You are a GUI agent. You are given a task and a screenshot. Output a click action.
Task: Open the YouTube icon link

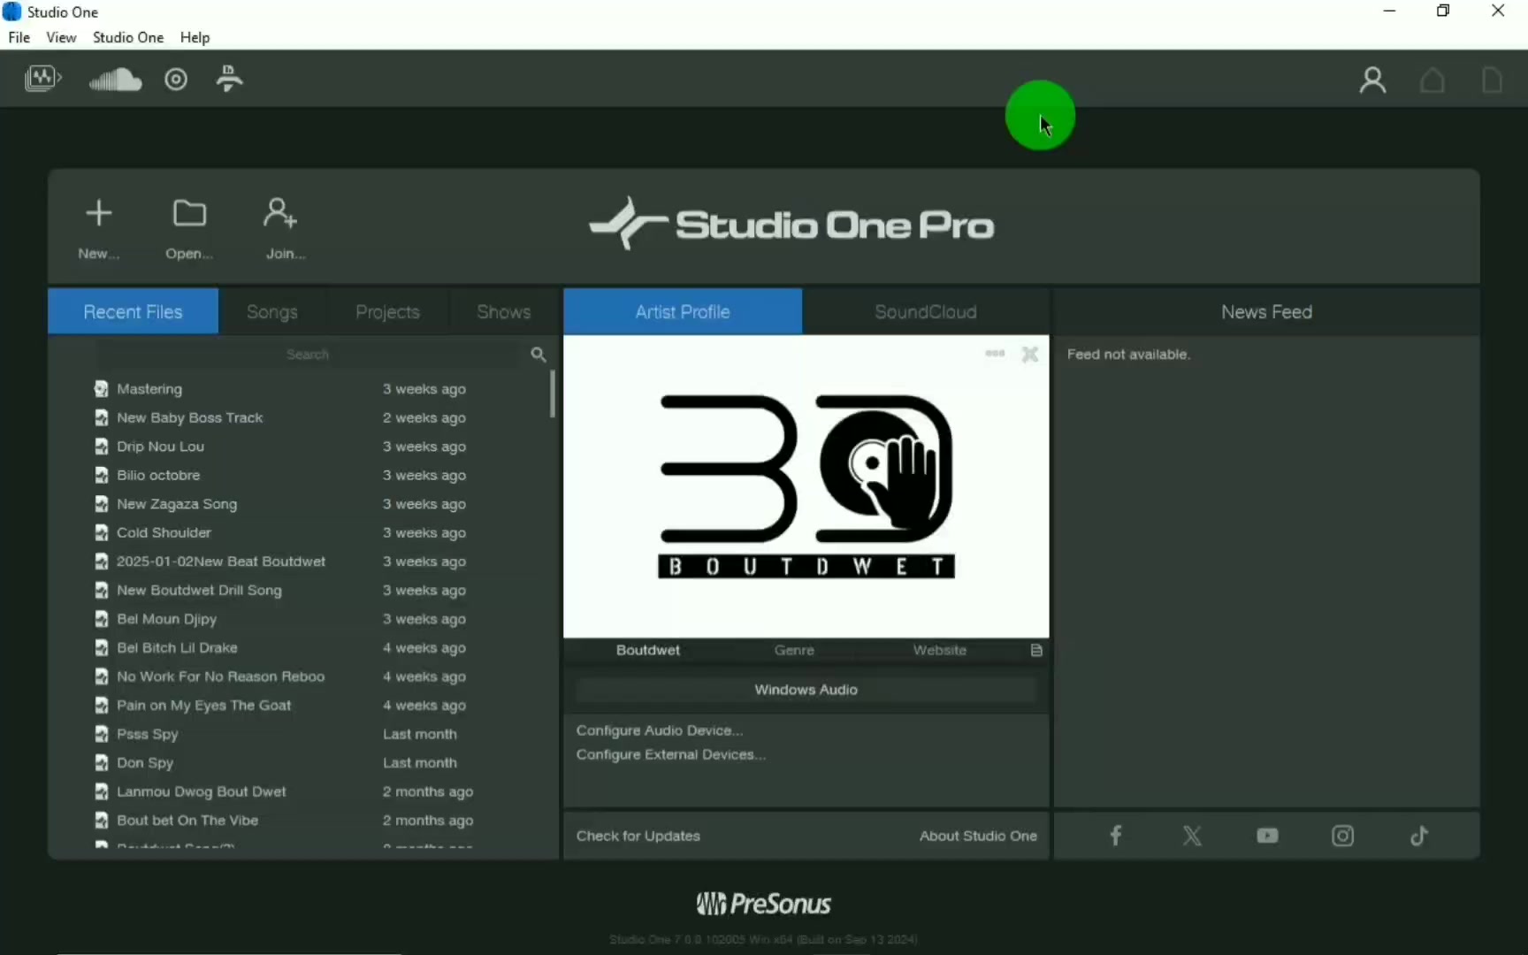tap(1267, 836)
